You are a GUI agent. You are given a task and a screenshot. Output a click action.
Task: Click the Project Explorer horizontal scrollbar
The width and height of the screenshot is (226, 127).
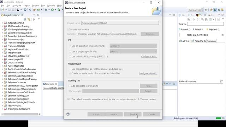point(21,114)
